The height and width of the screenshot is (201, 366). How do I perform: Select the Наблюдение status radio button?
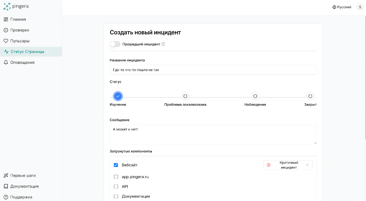tap(255, 96)
